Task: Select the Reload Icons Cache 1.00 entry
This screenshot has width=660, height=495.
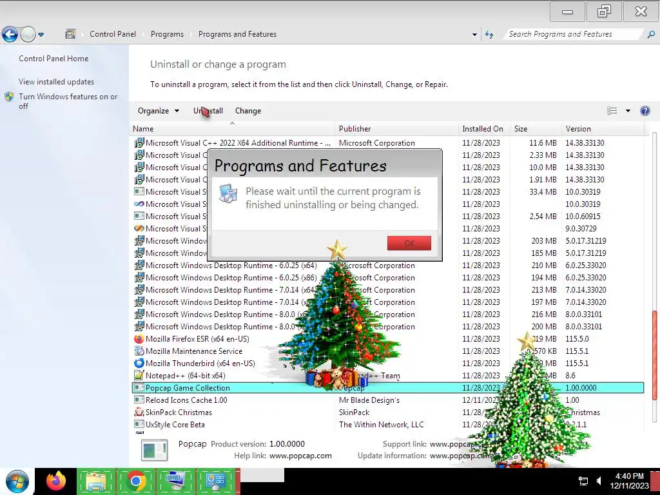Action: tap(388, 400)
